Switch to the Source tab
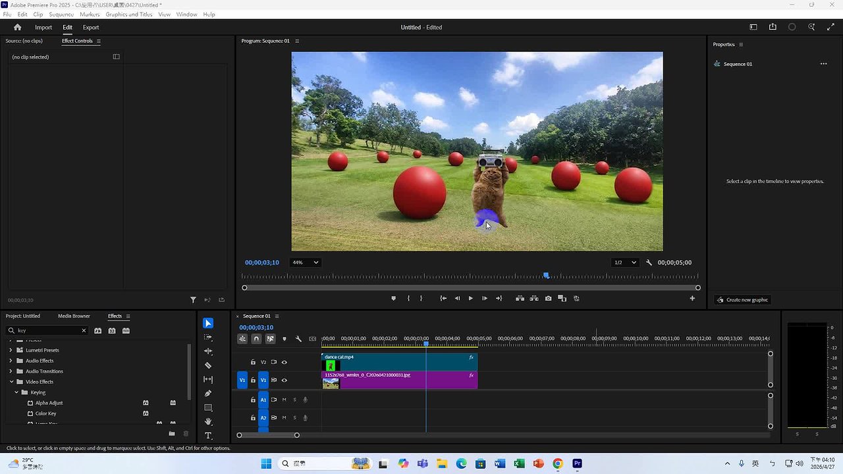The image size is (843, 474). (x=24, y=41)
